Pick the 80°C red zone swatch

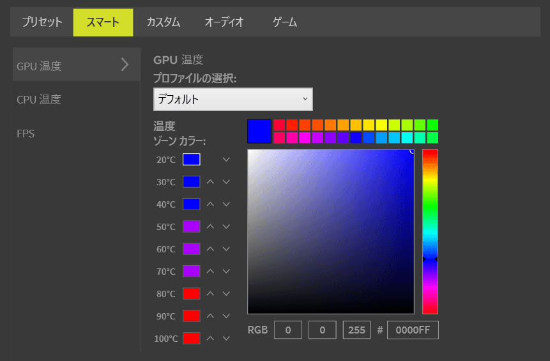pos(192,294)
